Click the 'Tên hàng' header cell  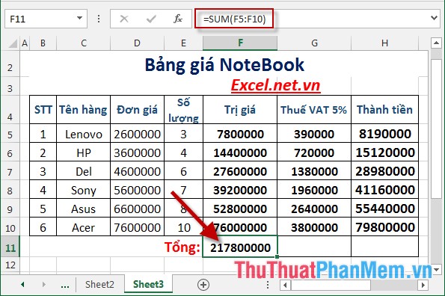pos(84,109)
